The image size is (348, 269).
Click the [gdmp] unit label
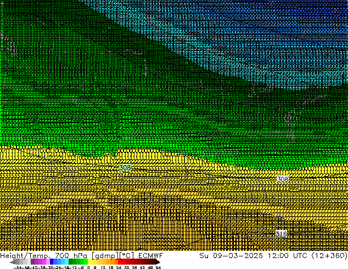105,256
